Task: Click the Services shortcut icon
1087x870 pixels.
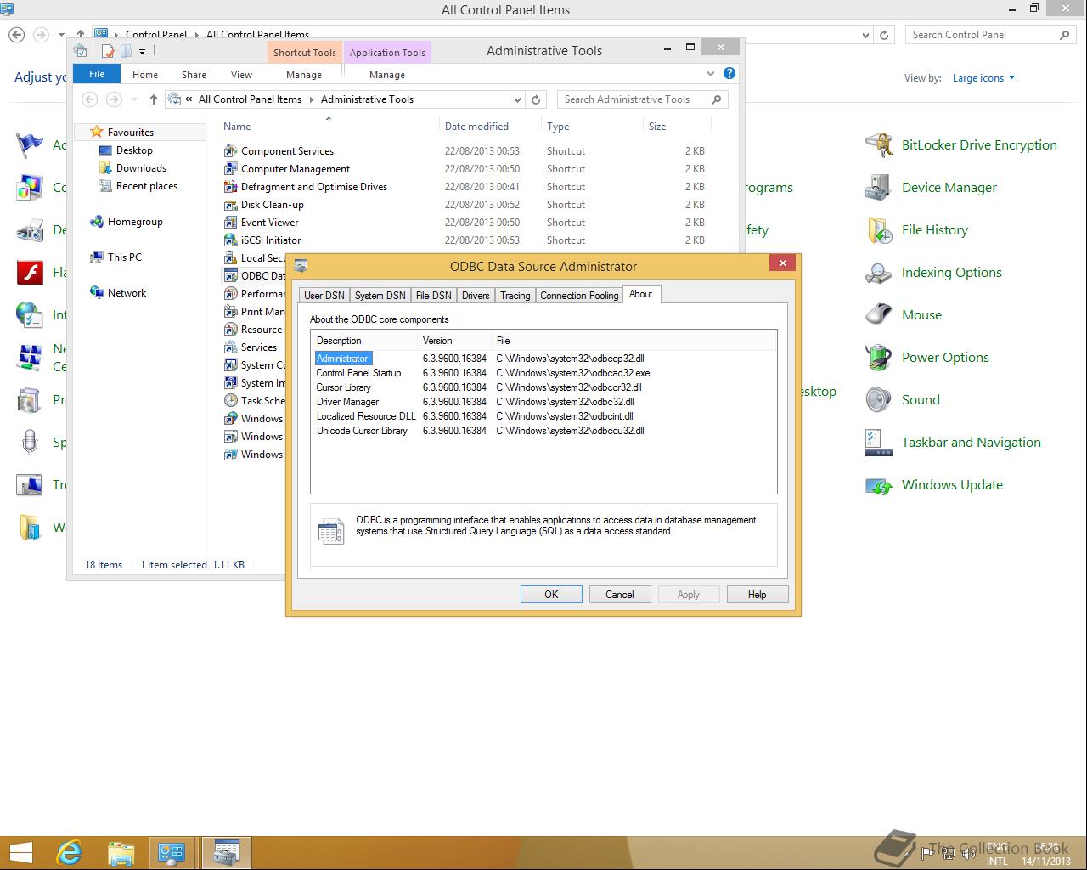Action: (230, 347)
